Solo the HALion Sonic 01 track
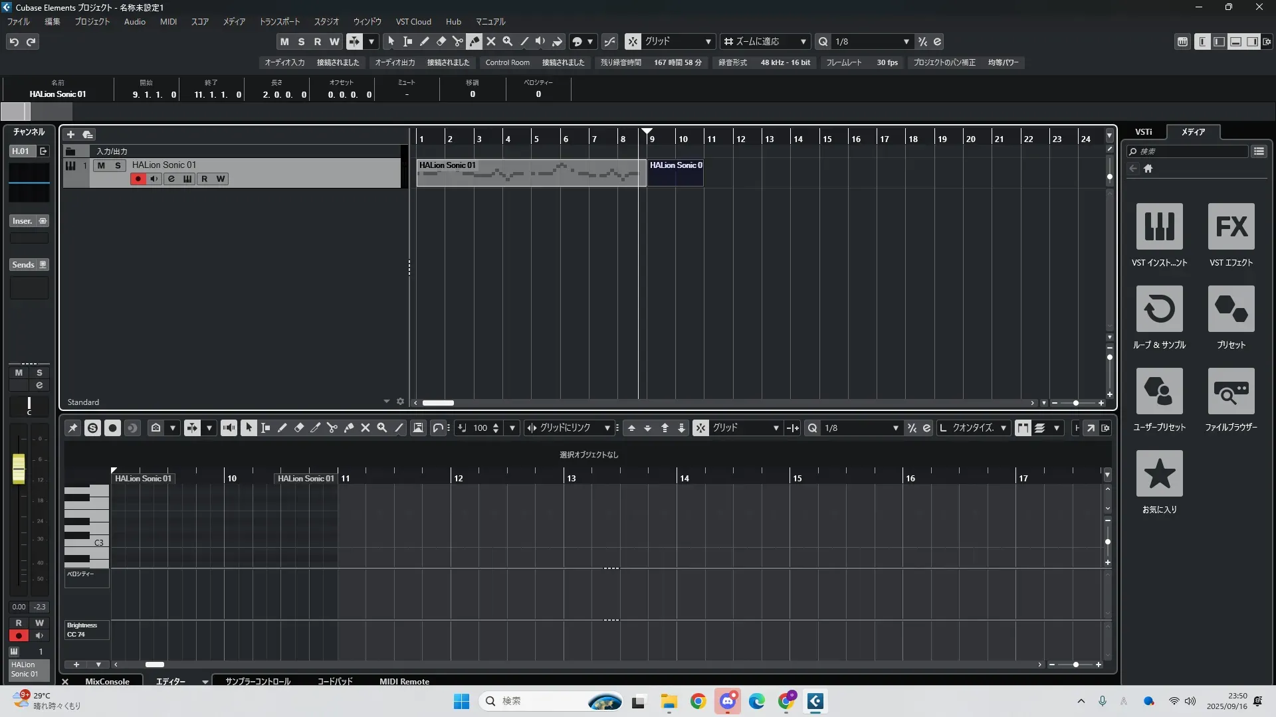The width and height of the screenshot is (1276, 717). point(118,165)
